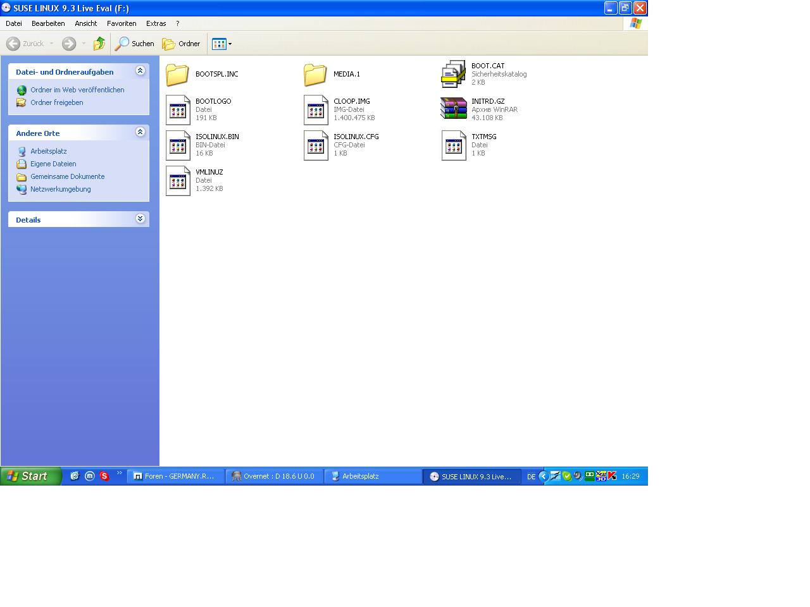Open the Zurück history dropdown arrow
Image resolution: width=810 pixels, height=607 pixels.
point(51,44)
